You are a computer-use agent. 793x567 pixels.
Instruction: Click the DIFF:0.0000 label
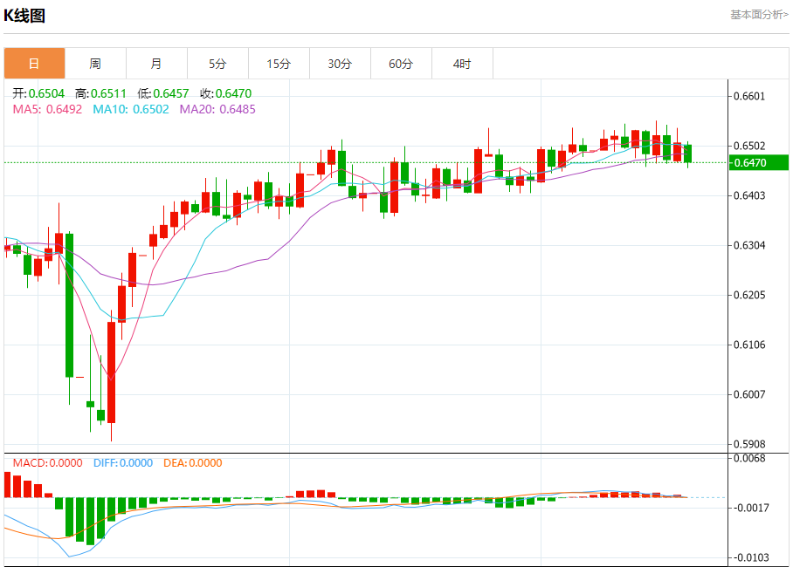(123, 463)
